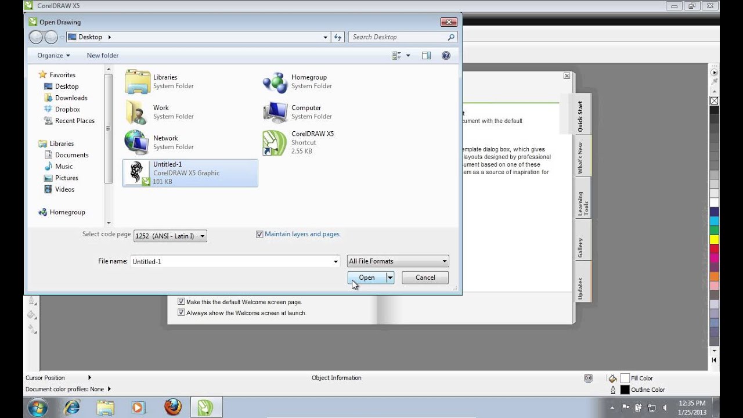Cancel the Open Drawing dialog
The image size is (743, 418).
(425, 278)
